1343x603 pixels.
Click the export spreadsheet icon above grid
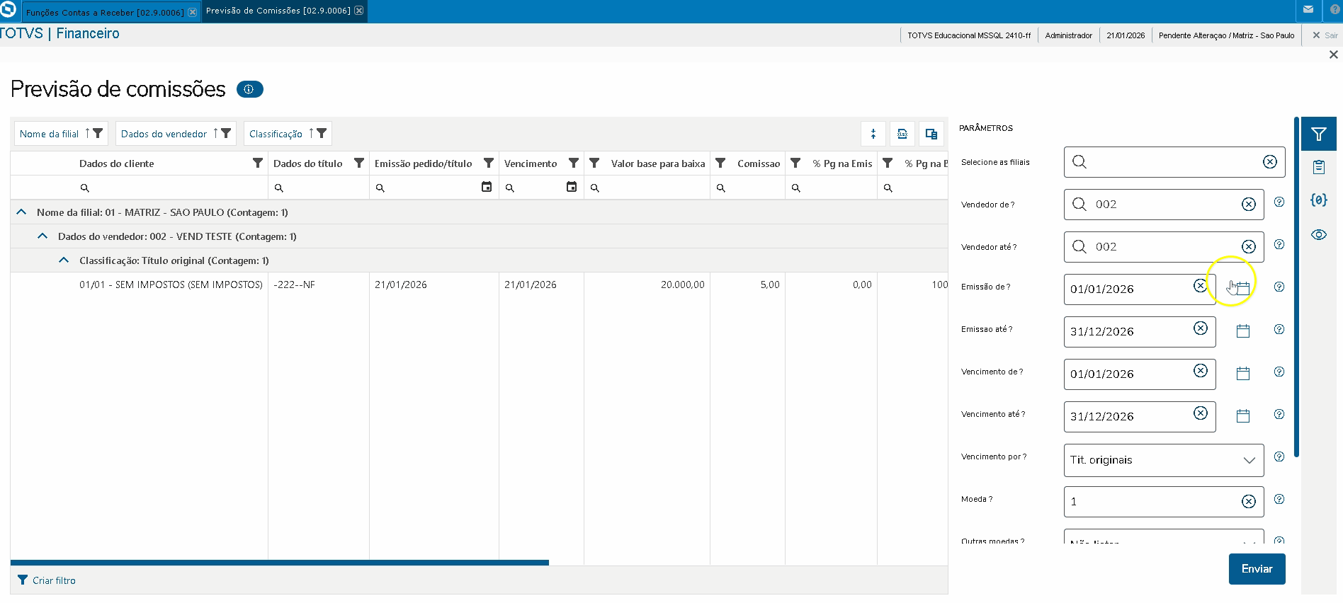click(902, 134)
